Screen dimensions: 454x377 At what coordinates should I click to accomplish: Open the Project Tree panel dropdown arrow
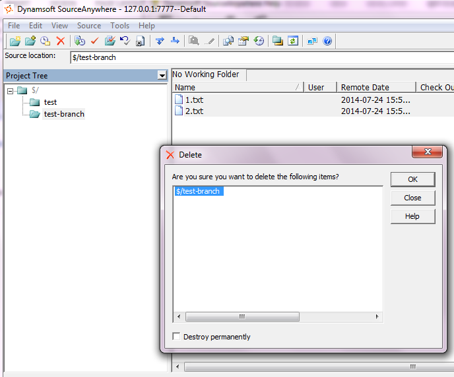coord(162,76)
